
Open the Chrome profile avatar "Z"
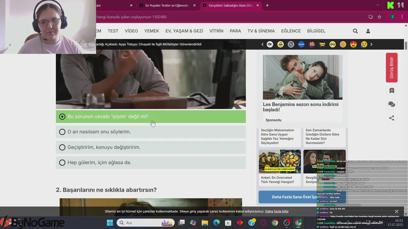coord(392,17)
